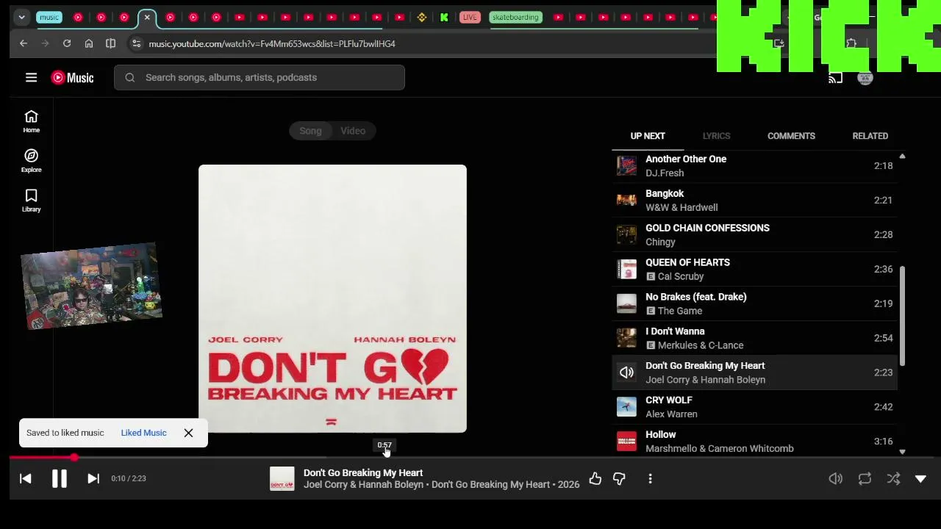Open the account avatar menu
The image size is (941, 529).
tap(865, 78)
